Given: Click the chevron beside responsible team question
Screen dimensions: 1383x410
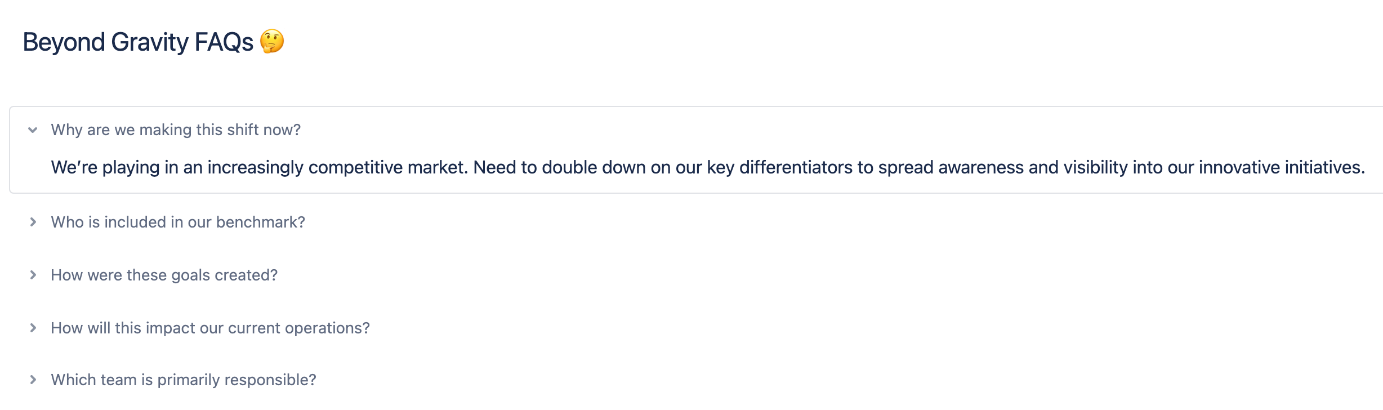Looking at the screenshot, I should [33, 379].
